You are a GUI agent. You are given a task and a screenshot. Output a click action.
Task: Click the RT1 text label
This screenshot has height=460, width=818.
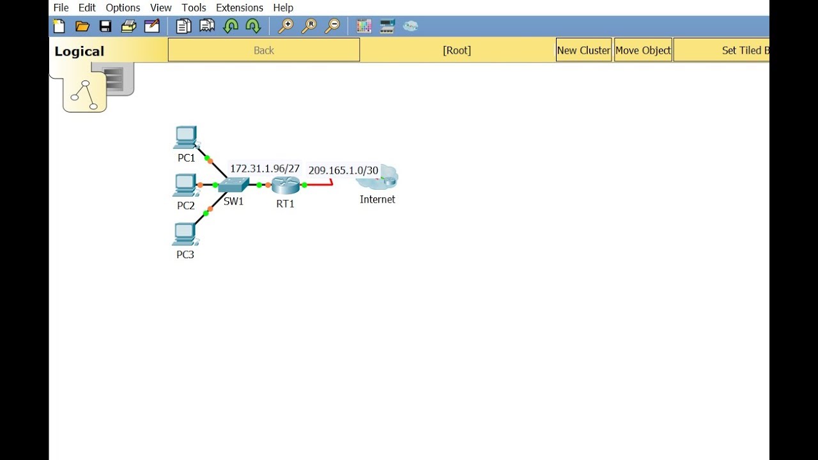[286, 204]
